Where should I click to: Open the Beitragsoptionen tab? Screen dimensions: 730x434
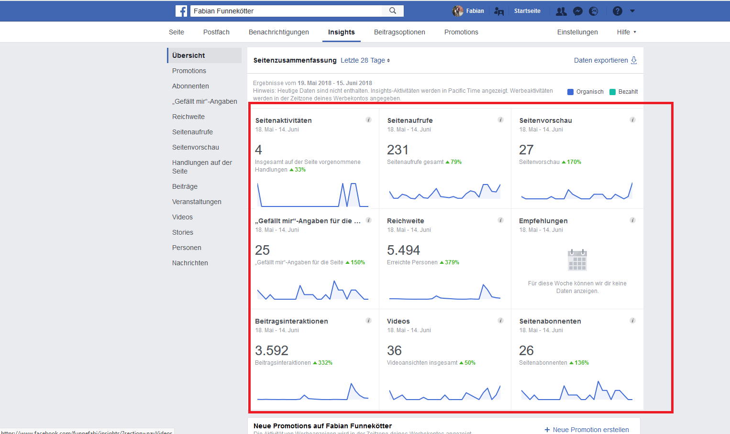tap(399, 32)
